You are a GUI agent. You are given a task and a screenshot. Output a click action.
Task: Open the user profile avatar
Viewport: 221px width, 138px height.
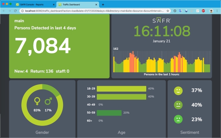(211, 11)
